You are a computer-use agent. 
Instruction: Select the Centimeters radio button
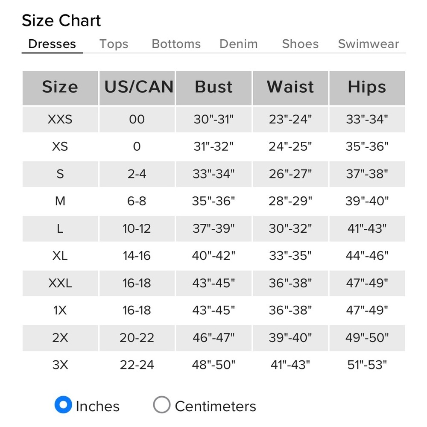pos(161,405)
